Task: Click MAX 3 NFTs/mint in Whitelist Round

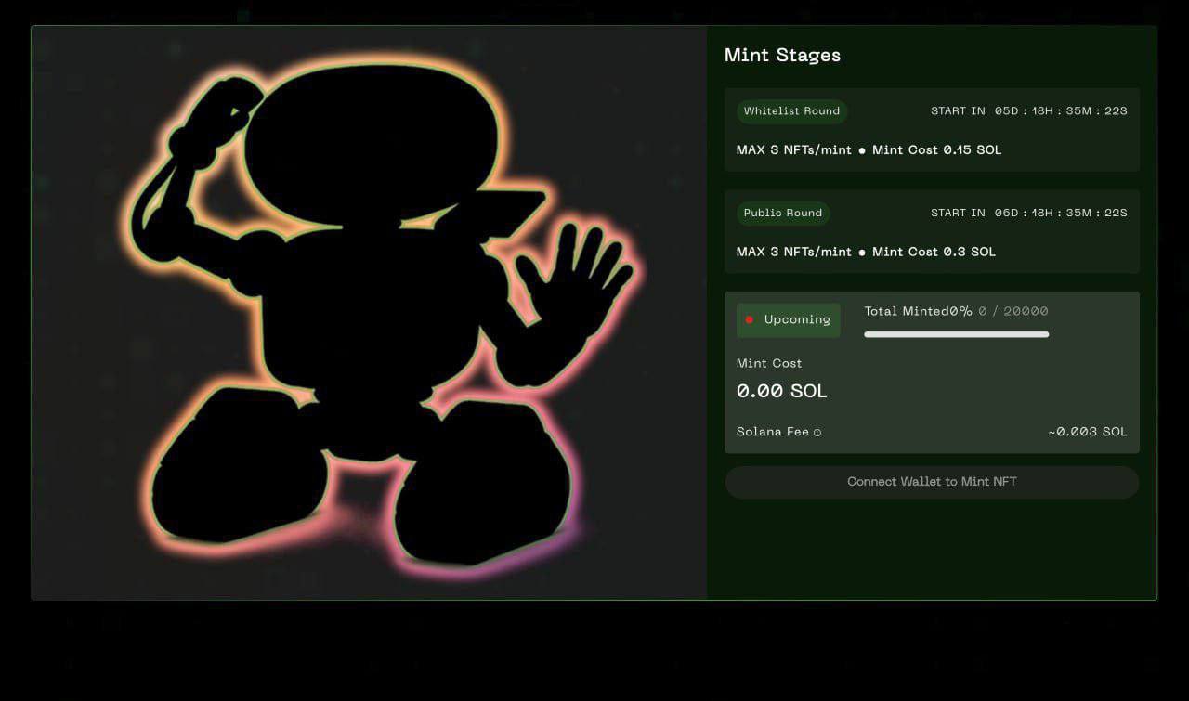Action: tap(794, 150)
